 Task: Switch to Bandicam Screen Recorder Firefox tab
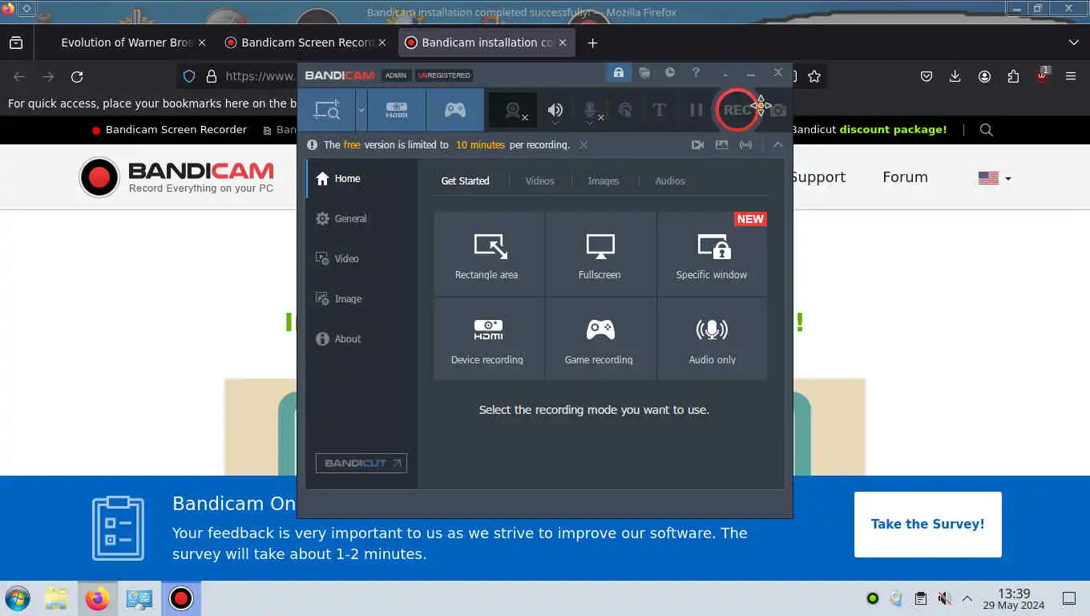[307, 43]
